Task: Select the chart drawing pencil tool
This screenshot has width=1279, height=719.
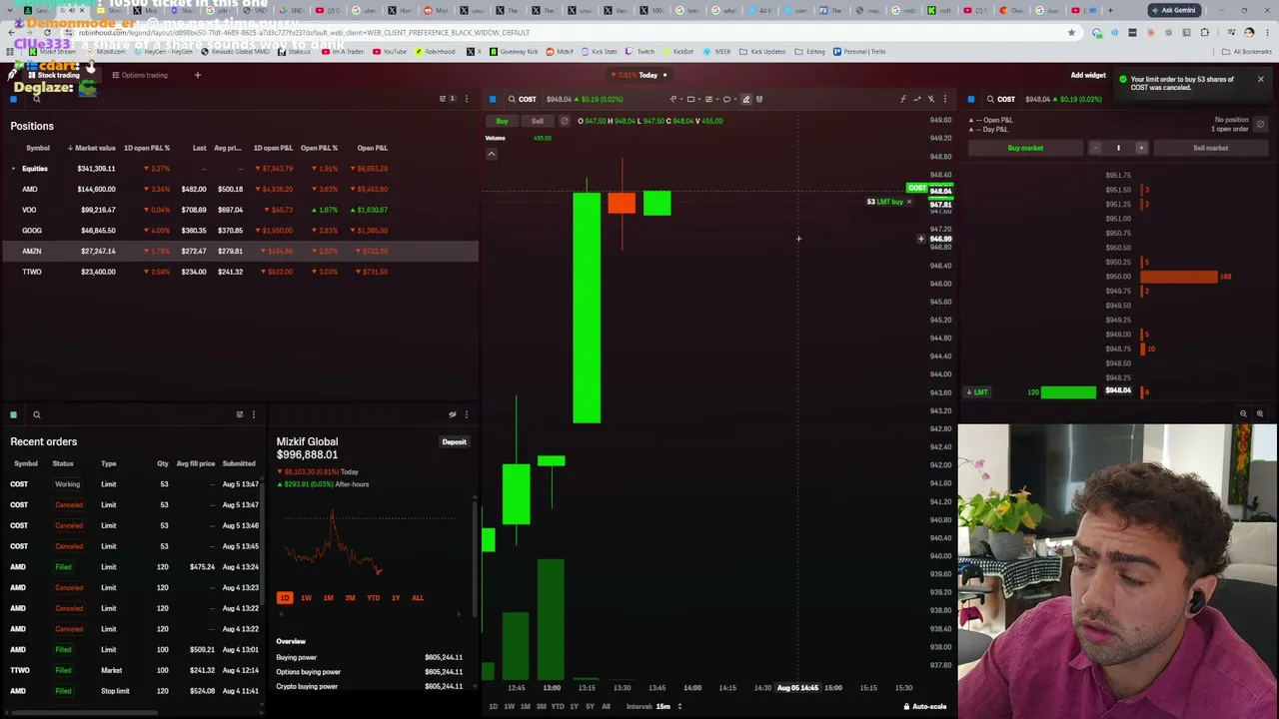Action: [745, 99]
